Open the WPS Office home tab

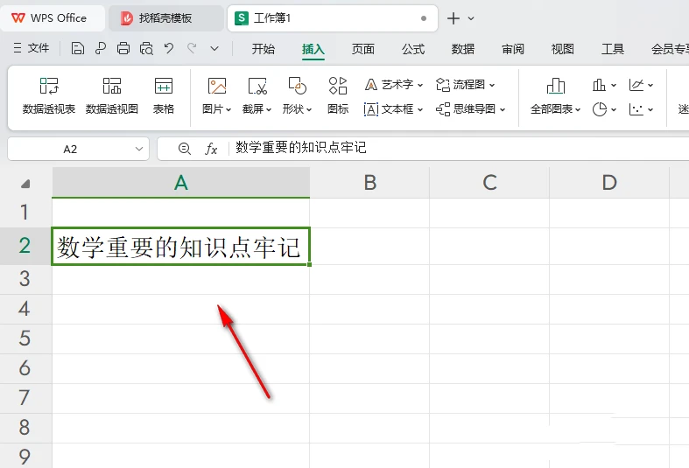pos(52,18)
